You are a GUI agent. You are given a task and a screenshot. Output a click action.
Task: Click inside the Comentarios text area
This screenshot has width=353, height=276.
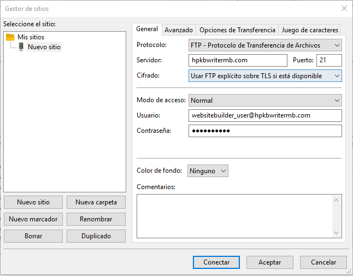(234, 216)
